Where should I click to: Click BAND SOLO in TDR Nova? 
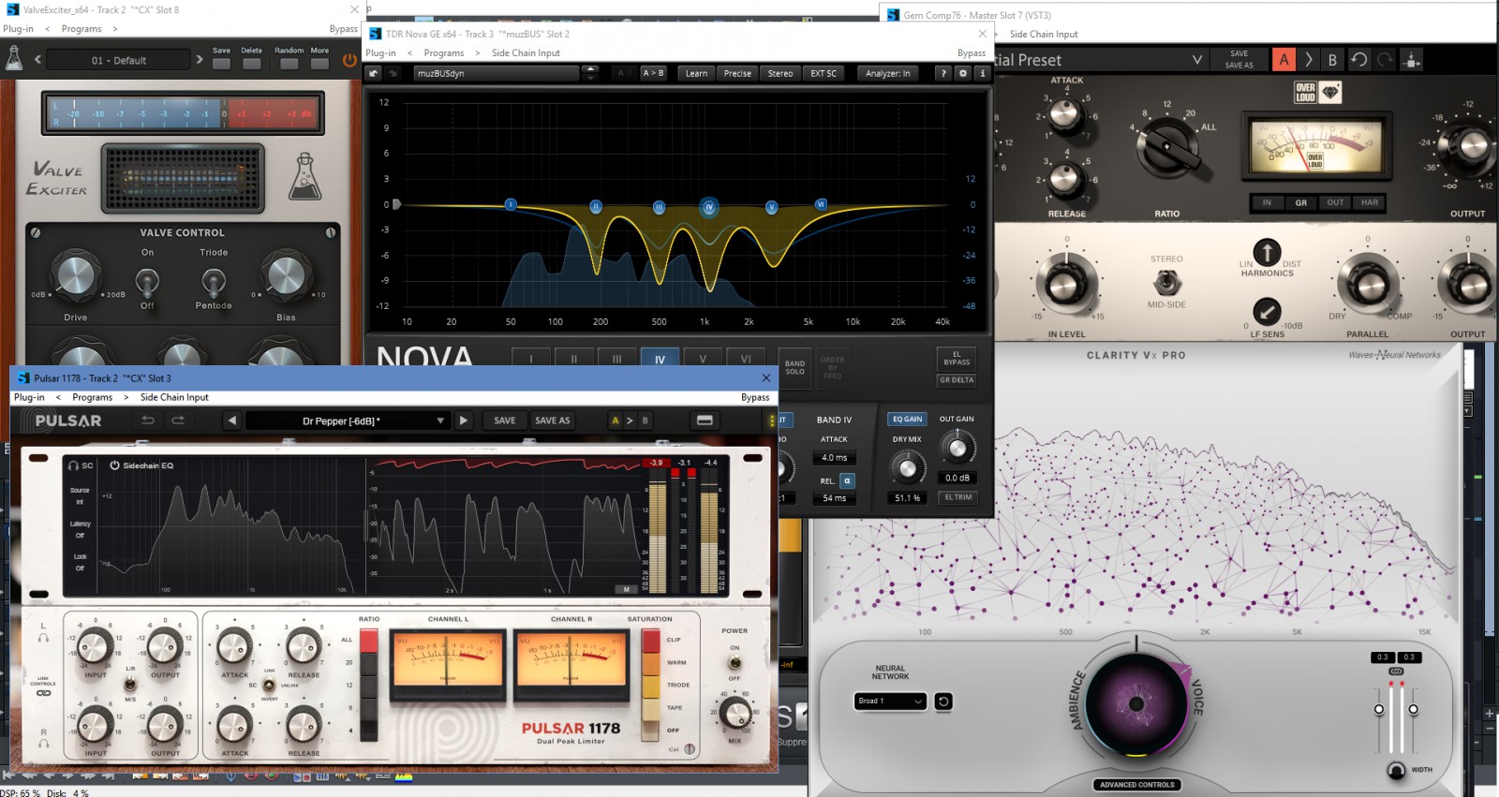coord(794,368)
